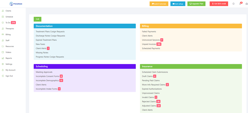Open Unpaid Invoices link under Billing
Image resolution: width=248 pixels, height=113 pixels.
[149, 44]
